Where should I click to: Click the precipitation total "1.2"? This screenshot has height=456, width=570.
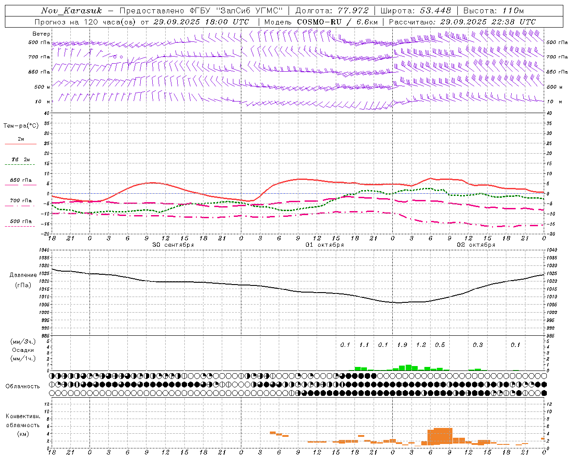click(421, 345)
